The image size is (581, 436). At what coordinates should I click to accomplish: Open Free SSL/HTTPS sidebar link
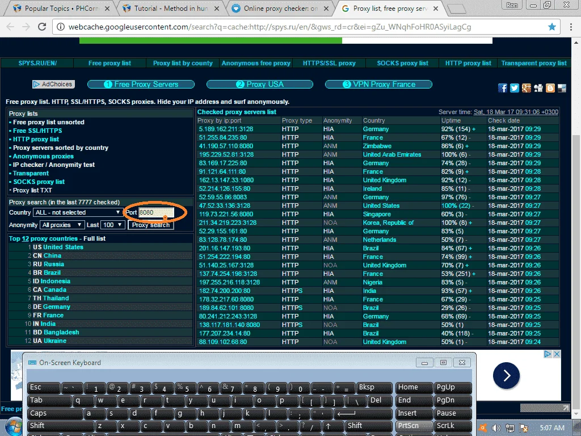37,131
